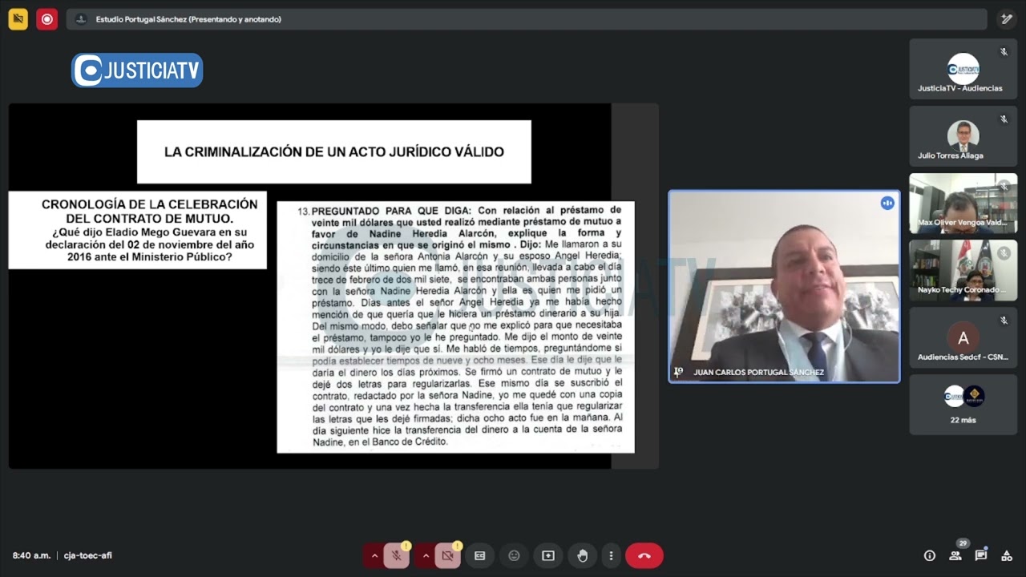
Task: Click the muted mic icon on JusticiaTV tile
Action: pos(1004,52)
